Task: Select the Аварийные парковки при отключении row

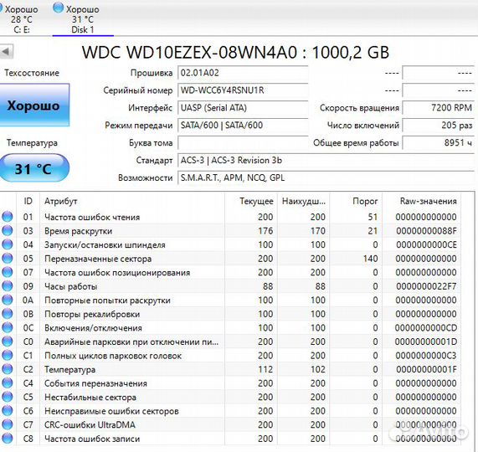Action: [230, 342]
